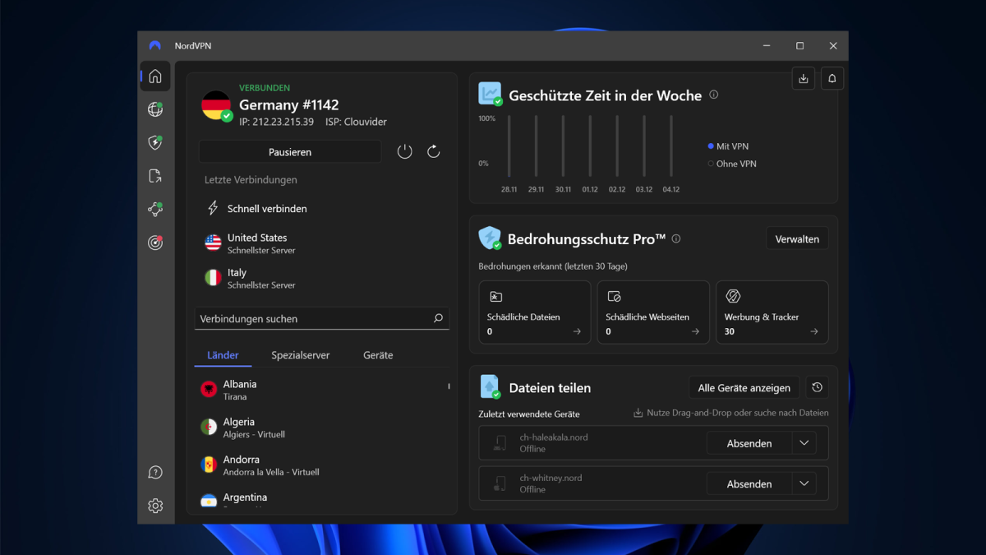Disconnect using the power icon next to Pausieren
Screen dimensions: 986x555
point(404,151)
